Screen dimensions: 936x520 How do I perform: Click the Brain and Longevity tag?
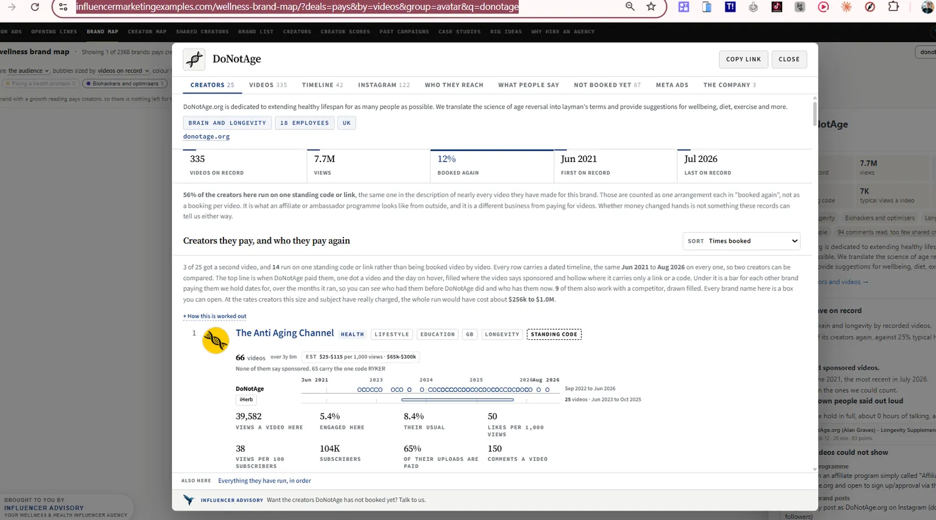click(227, 123)
